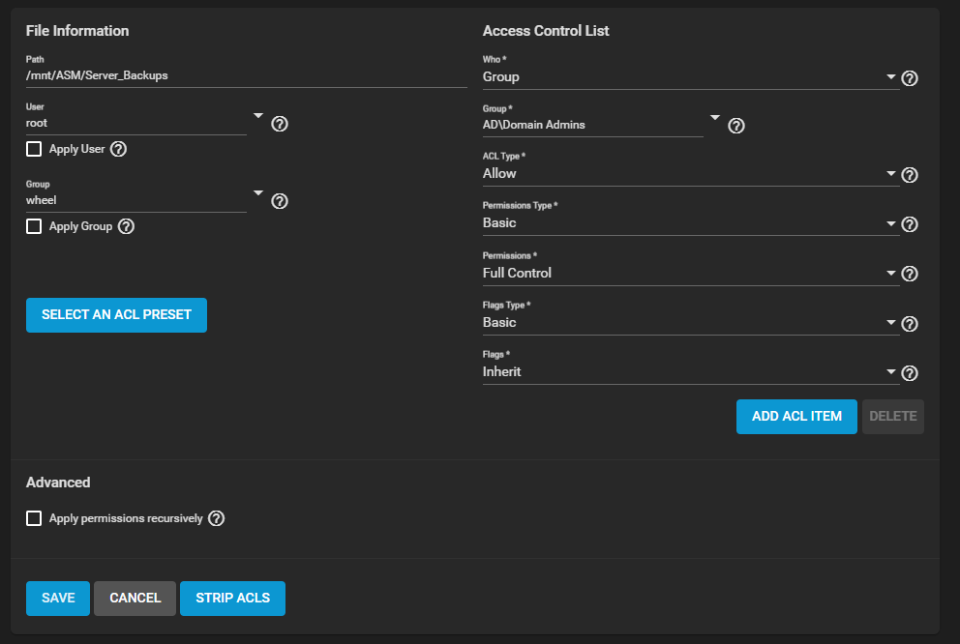Enable the Apply User checkbox
960x644 pixels.
pos(34,149)
